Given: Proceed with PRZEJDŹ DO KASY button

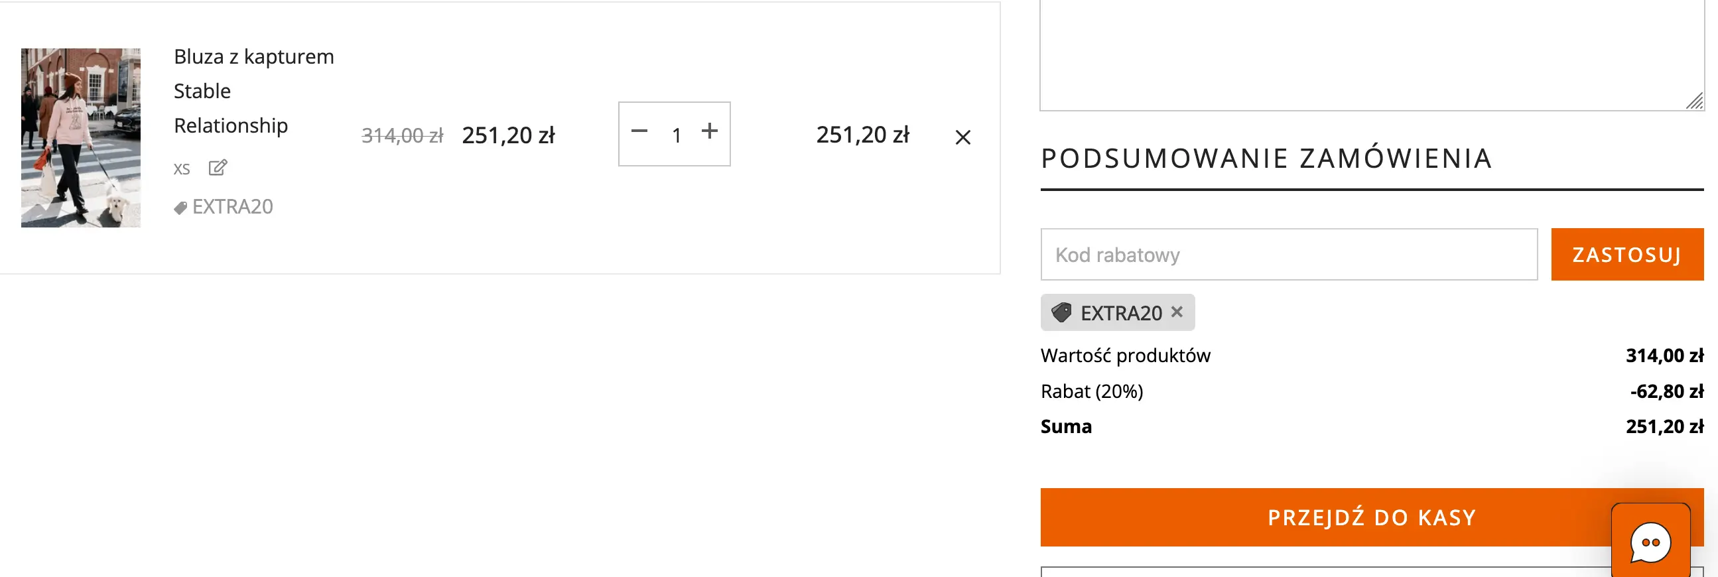Looking at the screenshot, I should (x=1371, y=517).
